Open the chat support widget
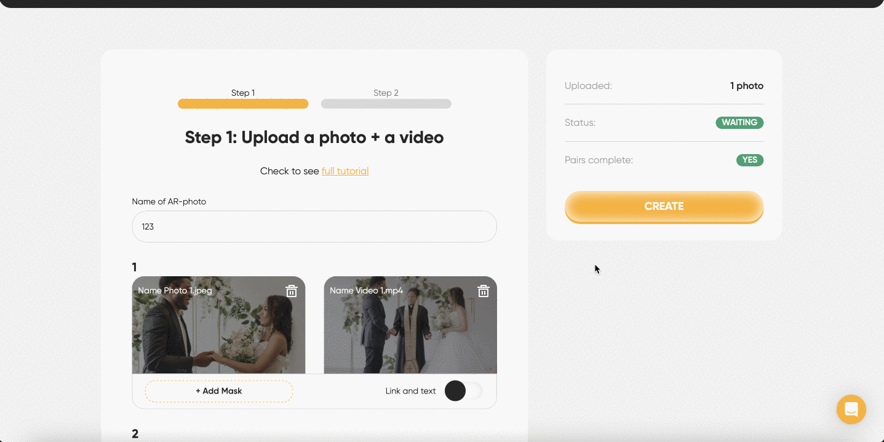The height and width of the screenshot is (442, 884). pos(851,409)
